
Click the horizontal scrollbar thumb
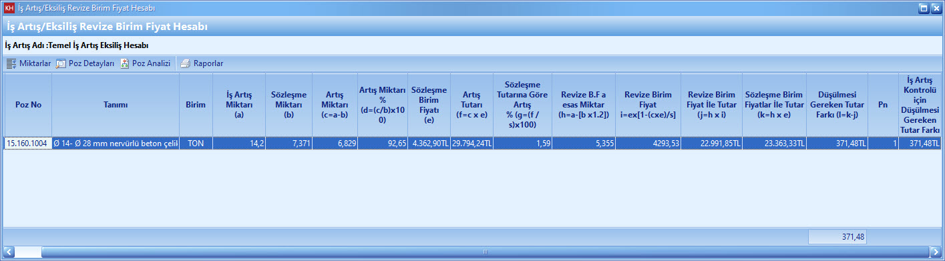[x=486, y=252]
